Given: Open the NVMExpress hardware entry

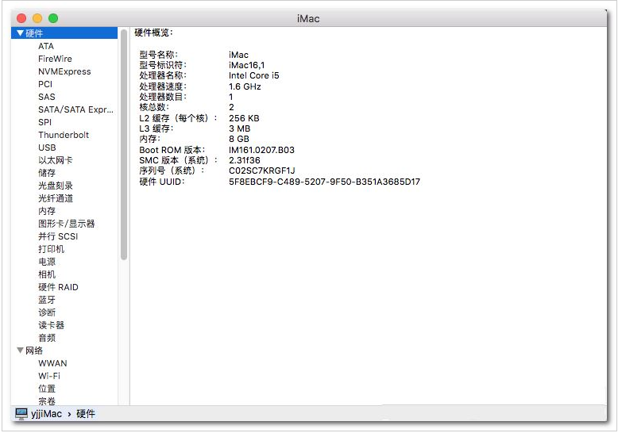Looking at the screenshot, I should (64, 71).
